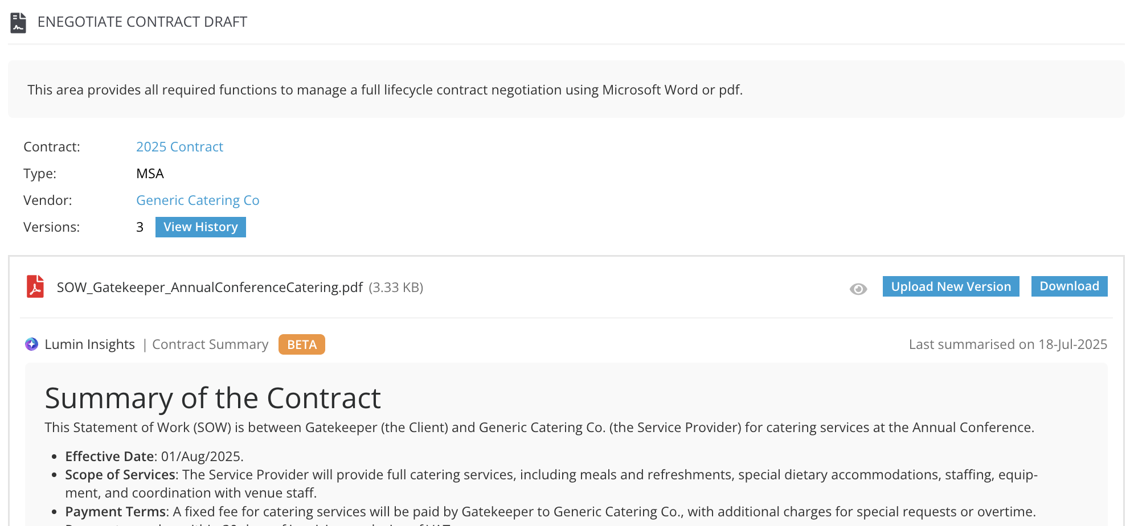Click the SOW_Gatekeeper_AnnualConferenceCatering.pdf filename
The image size is (1130, 526).
[x=210, y=287]
